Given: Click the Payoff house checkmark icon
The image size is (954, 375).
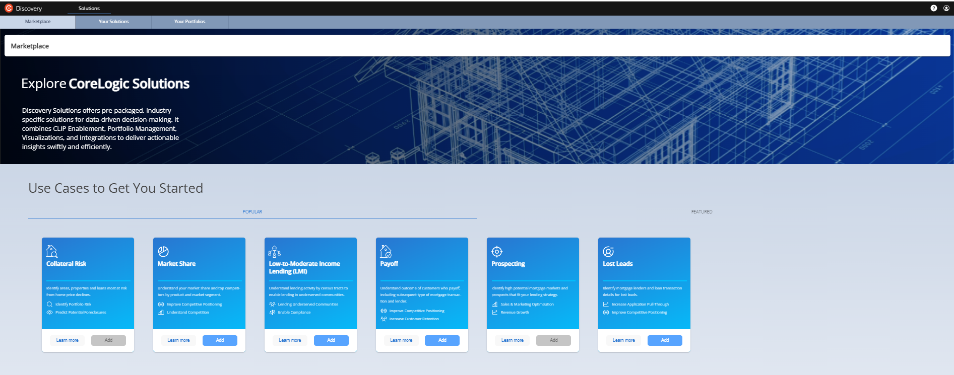Looking at the screenshot, I should tap(386, 251).
